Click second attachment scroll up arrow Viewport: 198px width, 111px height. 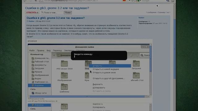151,105
